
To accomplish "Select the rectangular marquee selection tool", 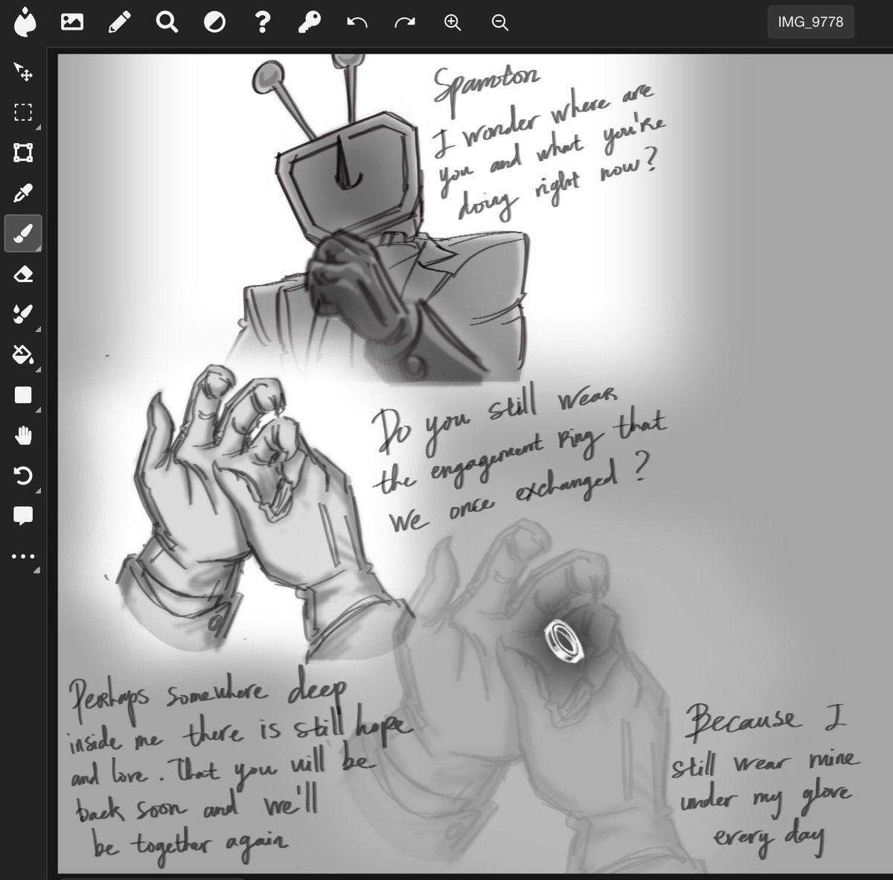I will tap(23, 112).
